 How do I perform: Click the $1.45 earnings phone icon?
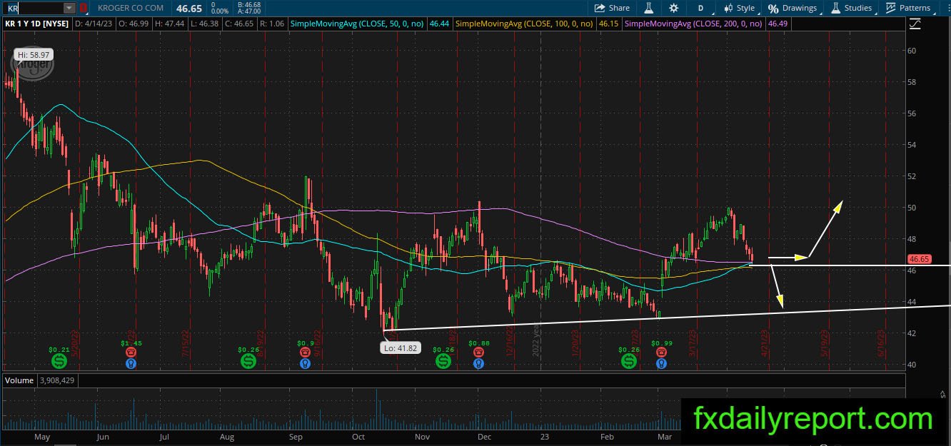click(131, 351)
